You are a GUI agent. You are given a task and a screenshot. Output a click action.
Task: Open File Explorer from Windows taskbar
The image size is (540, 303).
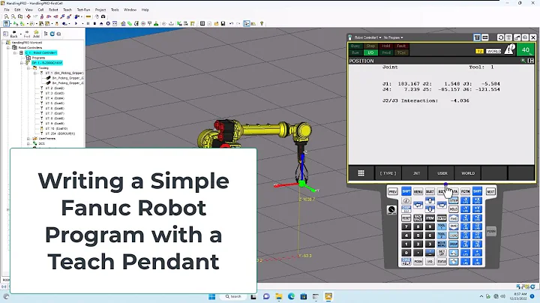click(279, 296)
